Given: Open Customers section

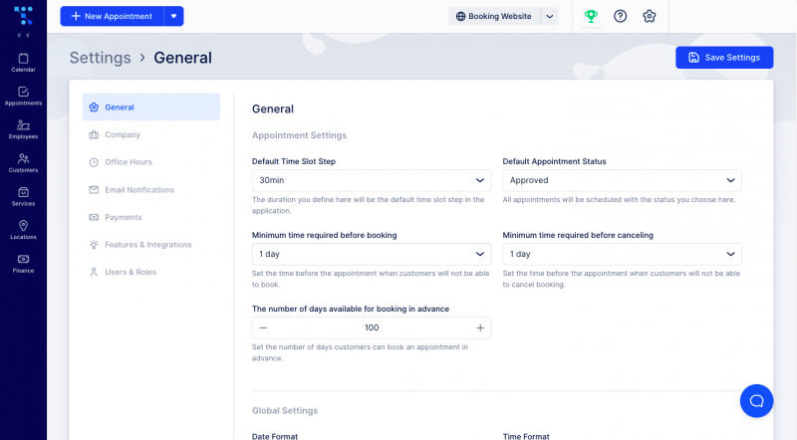Looking at the screenshot, I should (23, 163).
